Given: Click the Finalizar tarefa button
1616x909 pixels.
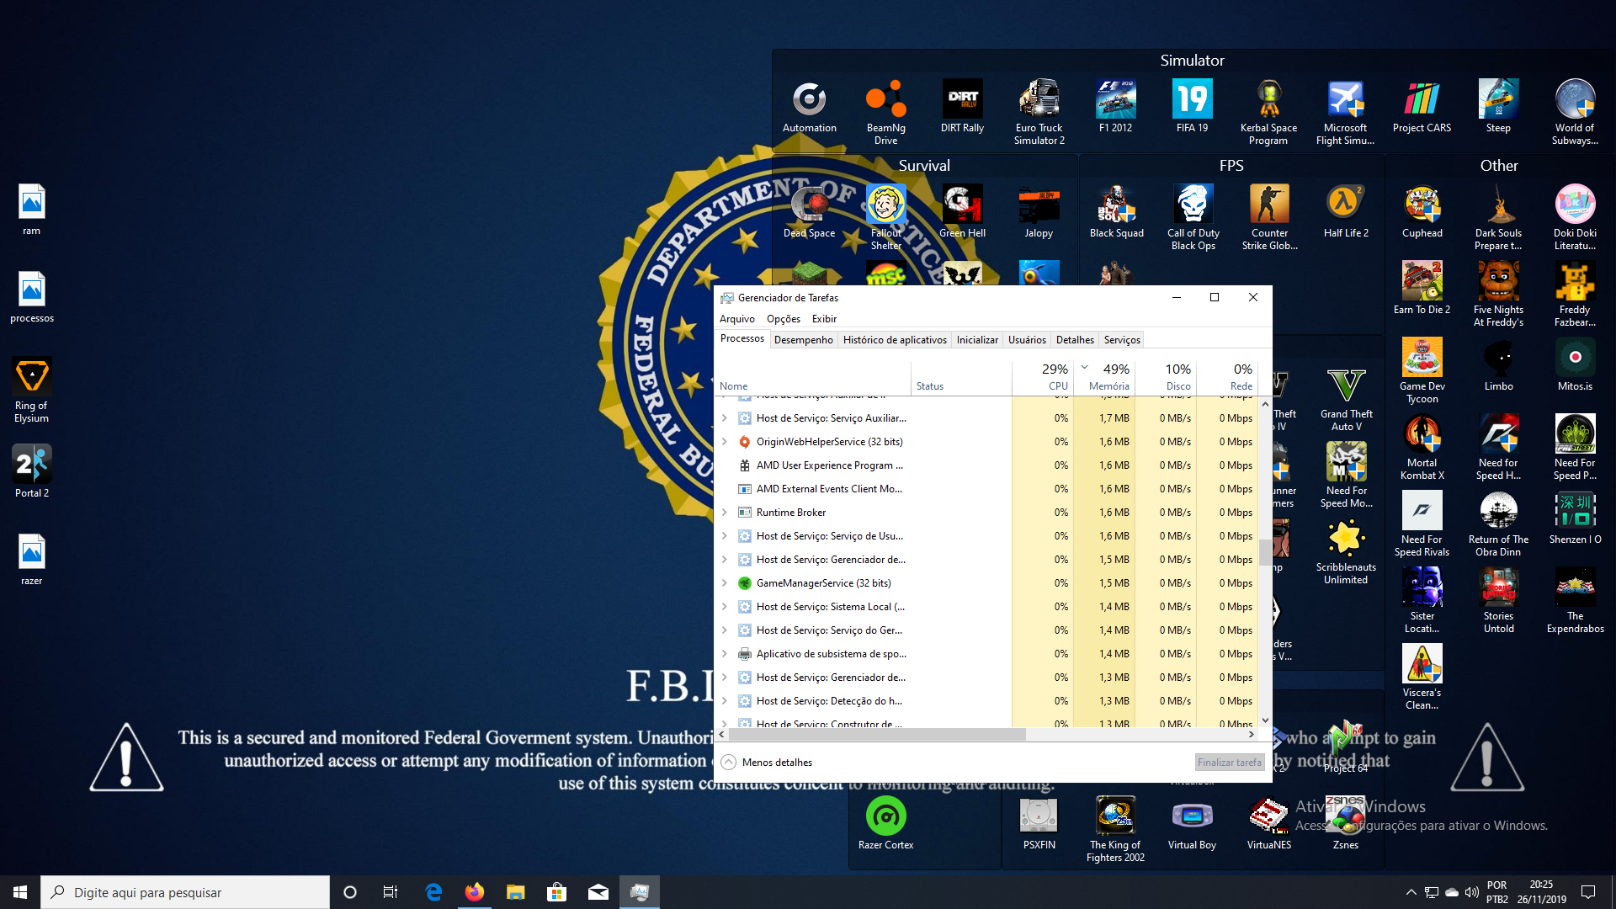Looking at the screenshot, I should (1230, 763).
